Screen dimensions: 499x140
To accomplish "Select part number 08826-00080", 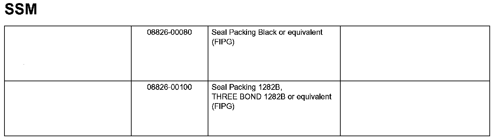I will tap(169, 32).
